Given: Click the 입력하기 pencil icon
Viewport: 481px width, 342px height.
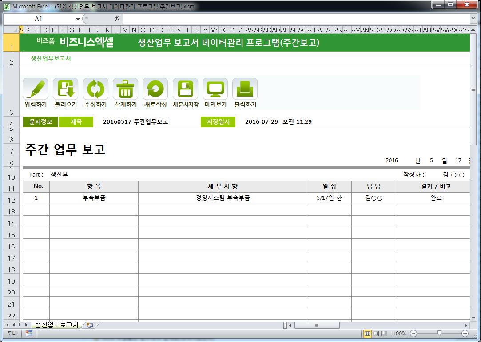Looking at the screenshot, I should pyautogui.click(x=36, y=89).
